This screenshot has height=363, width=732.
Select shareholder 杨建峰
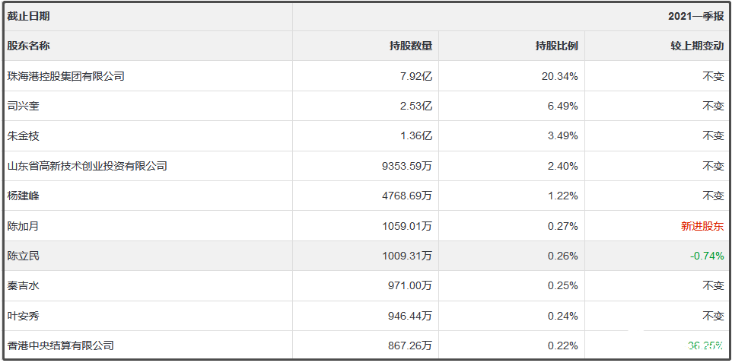click(23, 196)
